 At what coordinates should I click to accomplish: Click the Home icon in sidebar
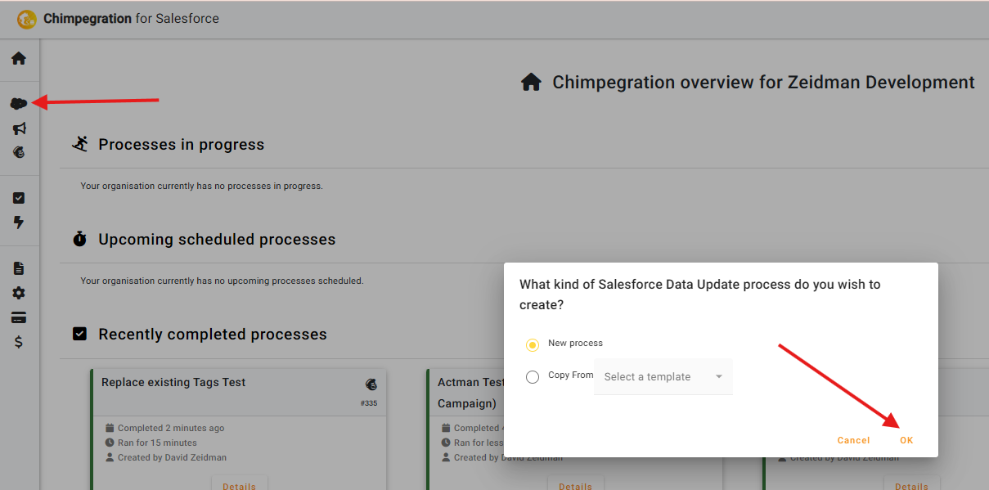[x=19, y=59]
